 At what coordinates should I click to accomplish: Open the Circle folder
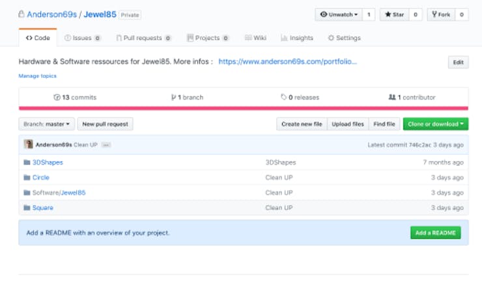point(41,178)
